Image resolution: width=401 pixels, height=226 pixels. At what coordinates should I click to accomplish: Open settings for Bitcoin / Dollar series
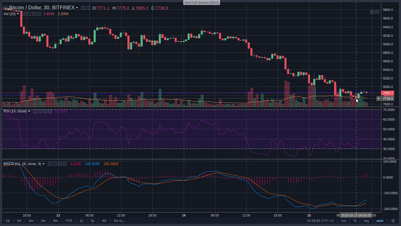[x=88, y=8]
